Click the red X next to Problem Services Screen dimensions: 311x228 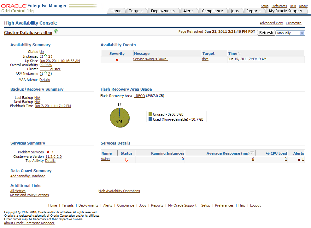(x=48, y=152)
